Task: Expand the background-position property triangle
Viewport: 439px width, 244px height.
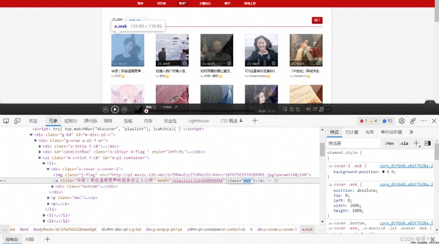Action: click(x=384, y=171)
